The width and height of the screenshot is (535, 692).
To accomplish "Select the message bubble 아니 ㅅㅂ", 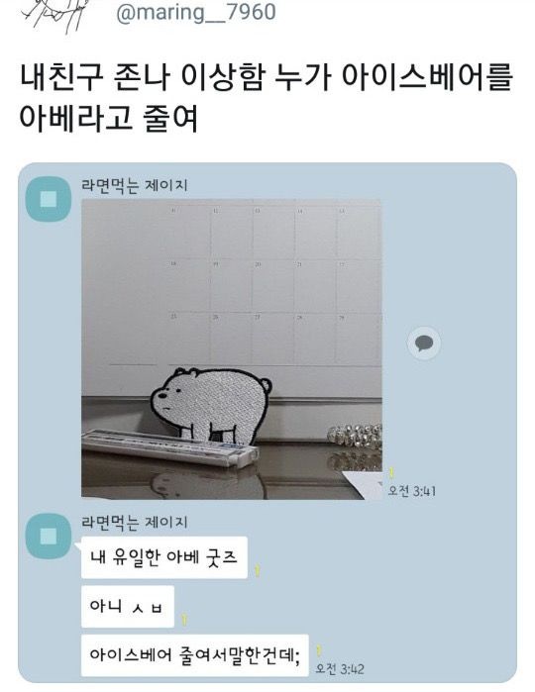I will pos(127,606).
